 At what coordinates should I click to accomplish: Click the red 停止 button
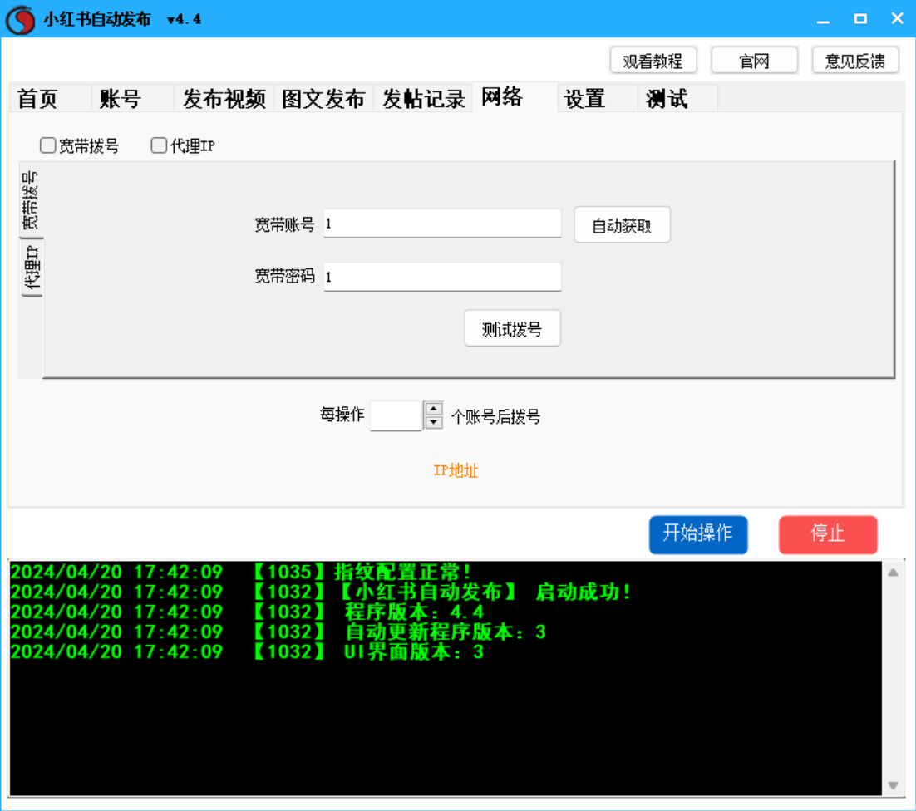828,533
